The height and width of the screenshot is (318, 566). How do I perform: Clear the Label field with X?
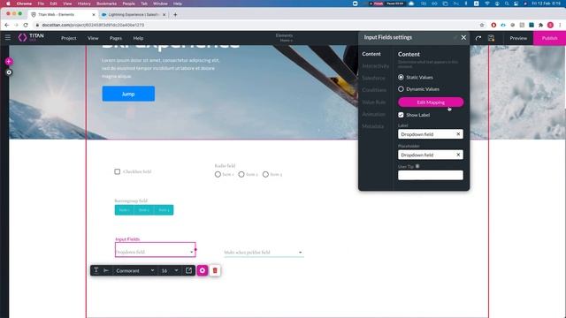point(458,134)
